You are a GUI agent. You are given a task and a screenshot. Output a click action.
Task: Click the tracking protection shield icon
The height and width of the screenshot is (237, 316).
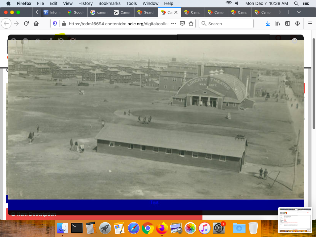pyautogui.click(x=55, y=24)
